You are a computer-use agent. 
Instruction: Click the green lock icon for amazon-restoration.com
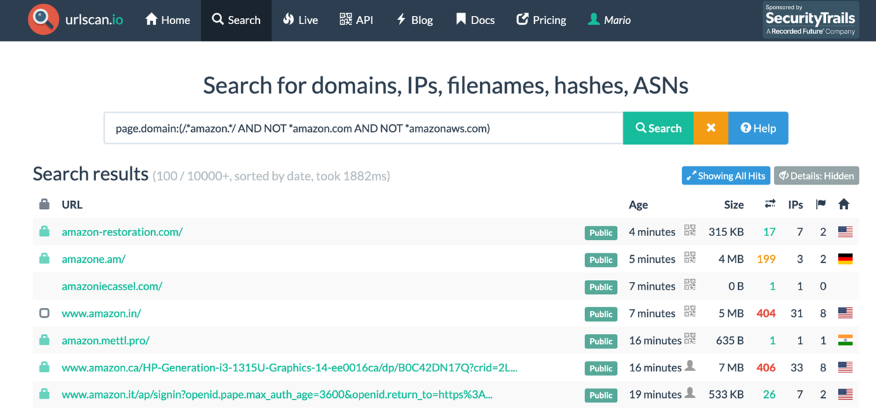[44, 232]
